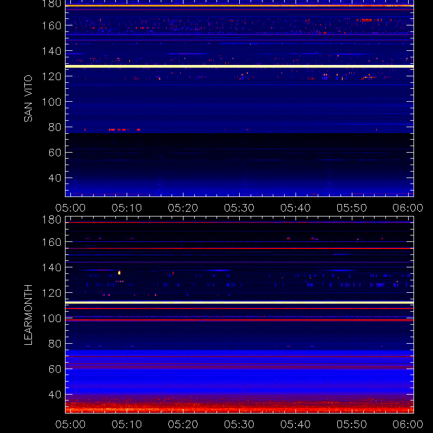433x433 pixels.
Task: Click the 05:20 time label under SAN VITO plot
Action: [x=183, y=208]
